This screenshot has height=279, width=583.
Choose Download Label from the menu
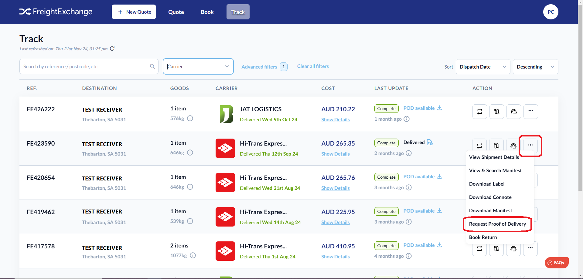pyautogui.click(x=487, y=184)
